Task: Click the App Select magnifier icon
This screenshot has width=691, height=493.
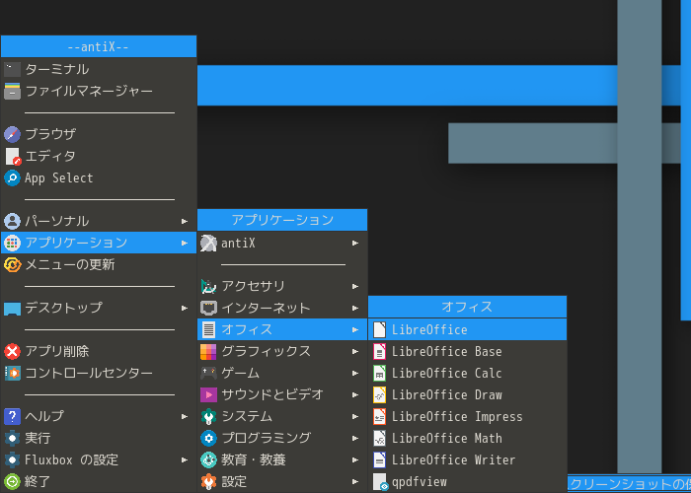Action: point(12,177)
